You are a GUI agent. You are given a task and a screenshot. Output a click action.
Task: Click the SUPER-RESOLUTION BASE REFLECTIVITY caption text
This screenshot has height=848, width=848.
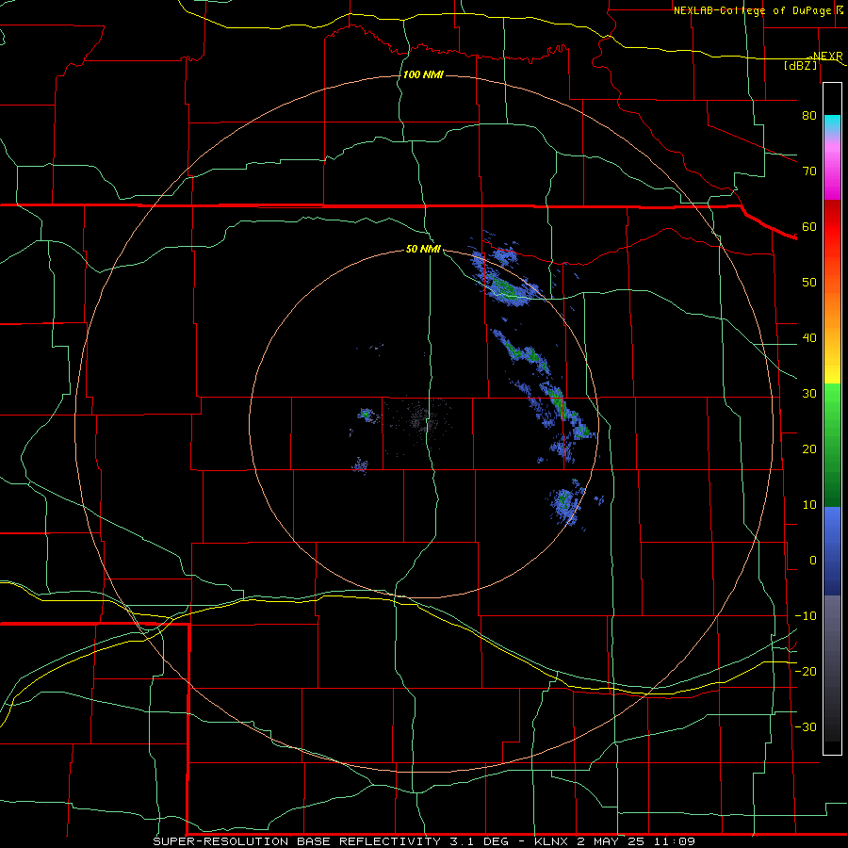(297, 841)
